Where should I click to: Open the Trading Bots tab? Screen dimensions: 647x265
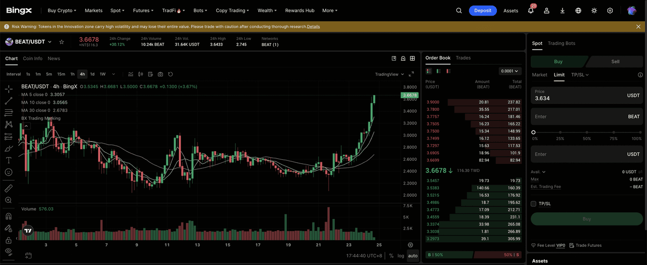pos(561,43)
